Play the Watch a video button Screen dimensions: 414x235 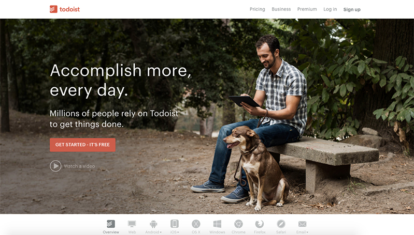[73, 166]
